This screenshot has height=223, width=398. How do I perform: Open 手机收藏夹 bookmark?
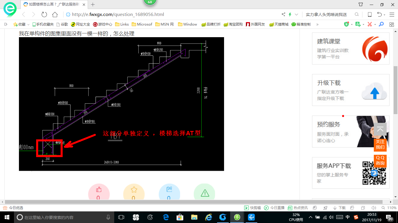pos(43,24)
